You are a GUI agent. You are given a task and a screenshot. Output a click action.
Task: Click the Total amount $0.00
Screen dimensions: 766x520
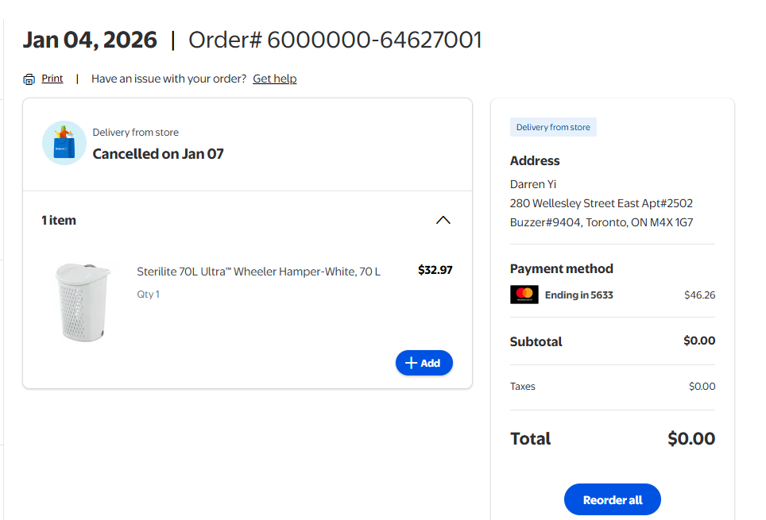691,438
